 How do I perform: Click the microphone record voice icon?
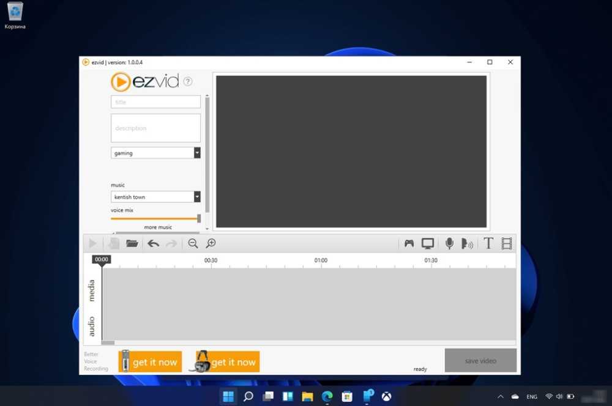(x=449, y=243)
